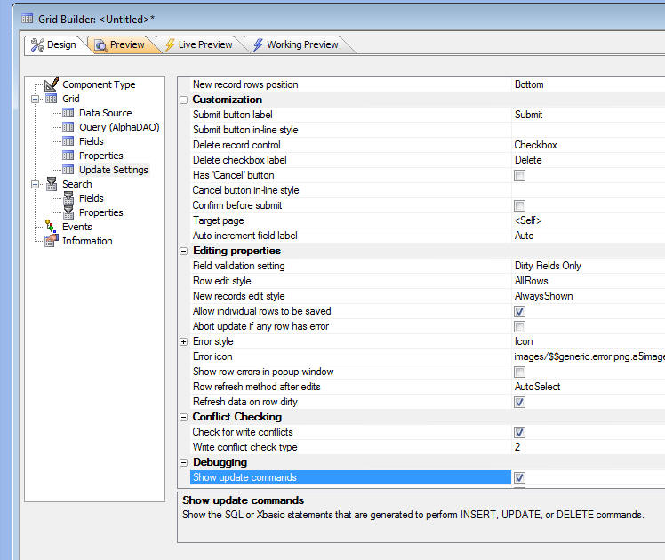Viewport: 665px width, 560px height.
Task: Uncheck Show update commands checkbox
Action: [x=519, y=477]
